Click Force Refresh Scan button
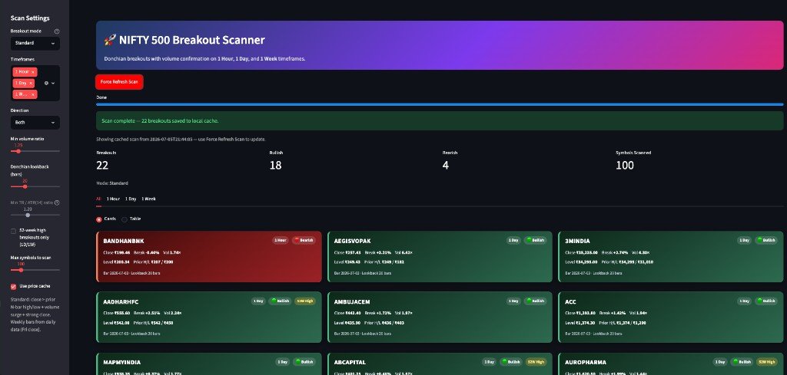Image resolution: width=787 pixels, height=375 pixels. pos(119,81)
